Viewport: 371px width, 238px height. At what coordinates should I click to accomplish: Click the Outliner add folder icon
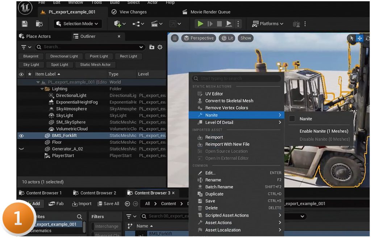[x=152, y=47]
